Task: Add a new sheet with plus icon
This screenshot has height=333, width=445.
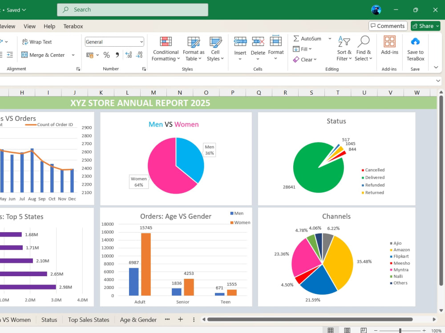Action: click(x=180, y=319)
